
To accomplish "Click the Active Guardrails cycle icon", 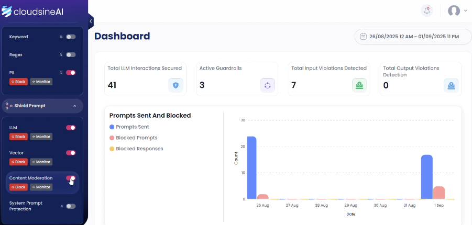I will coord(268,85).
